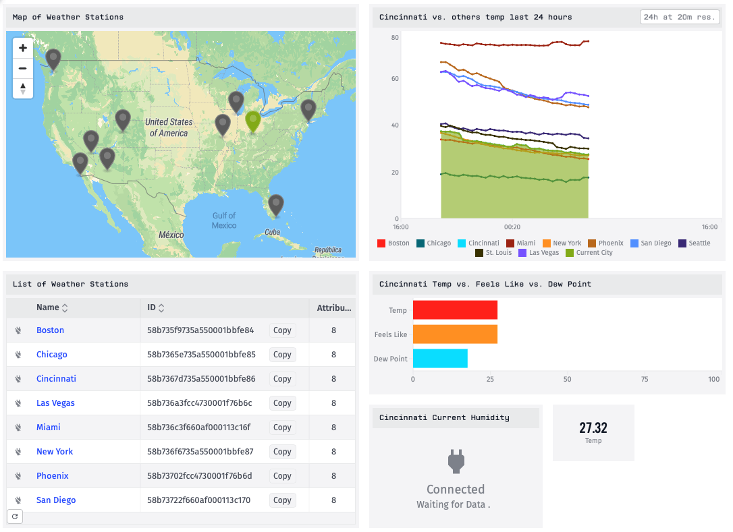733x532 pixels.
Task: Zoom in on the weather stations map
Action: pyautogui.click(x=22, y=48)
